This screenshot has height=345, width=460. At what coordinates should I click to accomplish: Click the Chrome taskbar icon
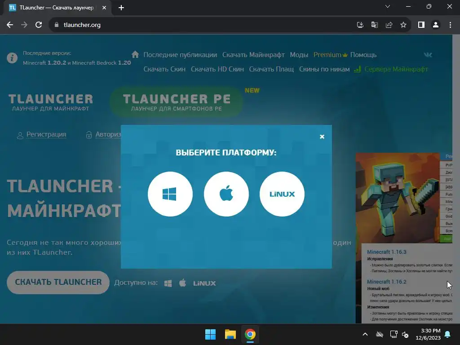click(250, 334)
